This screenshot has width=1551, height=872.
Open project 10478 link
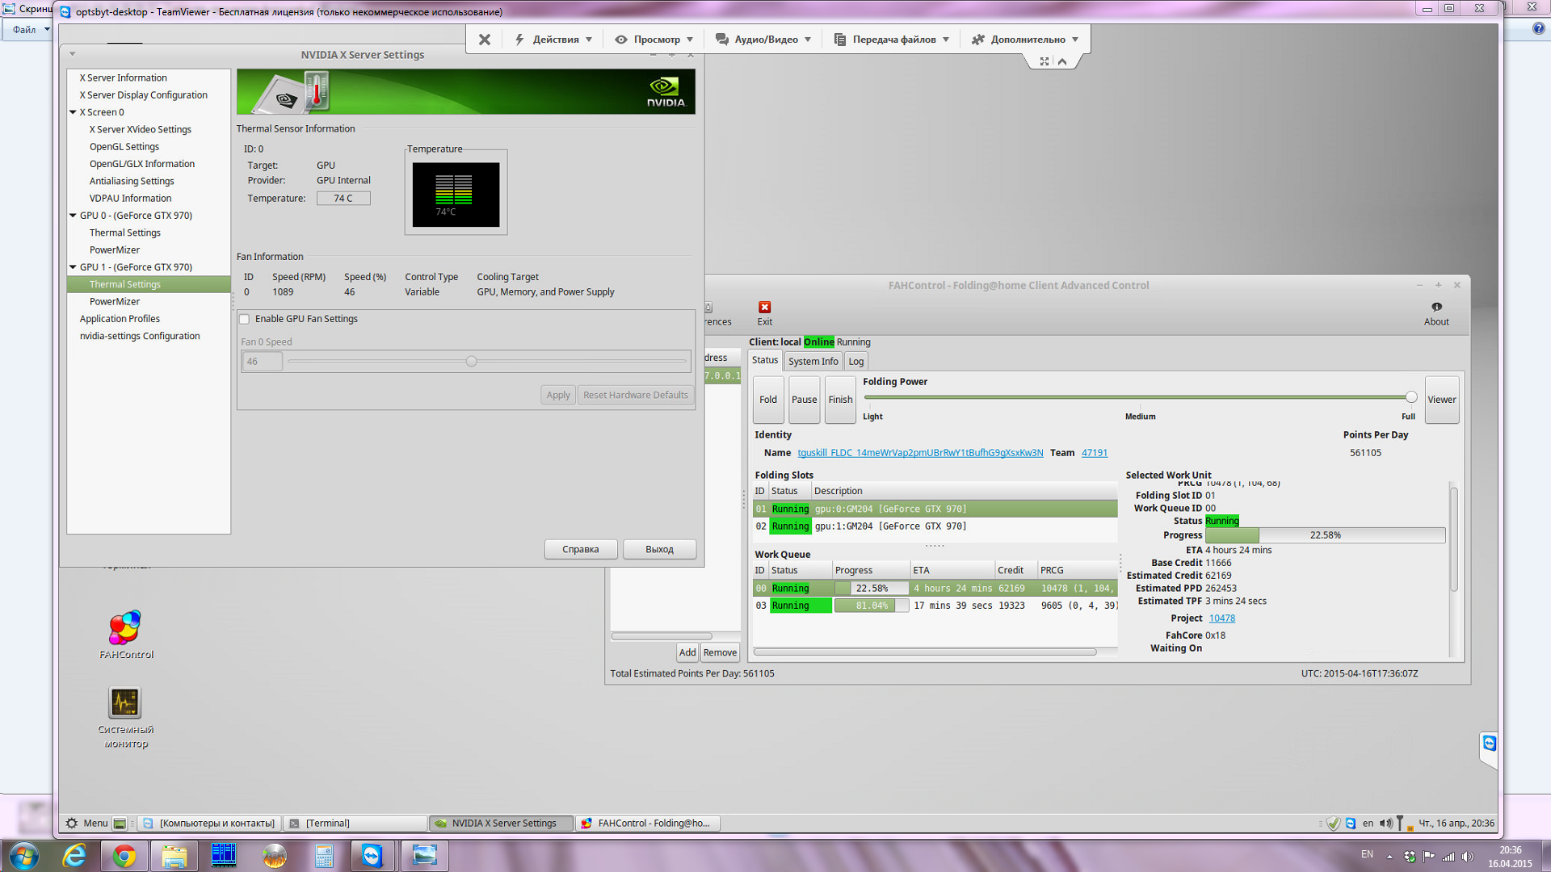(x=1221, y=618)
